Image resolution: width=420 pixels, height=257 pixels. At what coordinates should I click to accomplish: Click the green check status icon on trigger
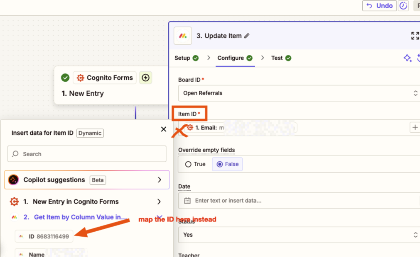pos(65,78)
